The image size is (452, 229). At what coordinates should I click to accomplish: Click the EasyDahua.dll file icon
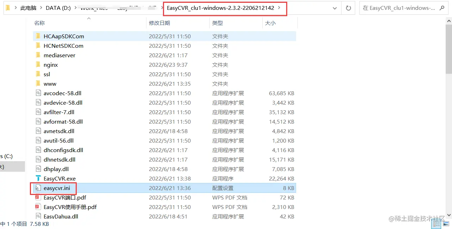(x=38, y=216)
